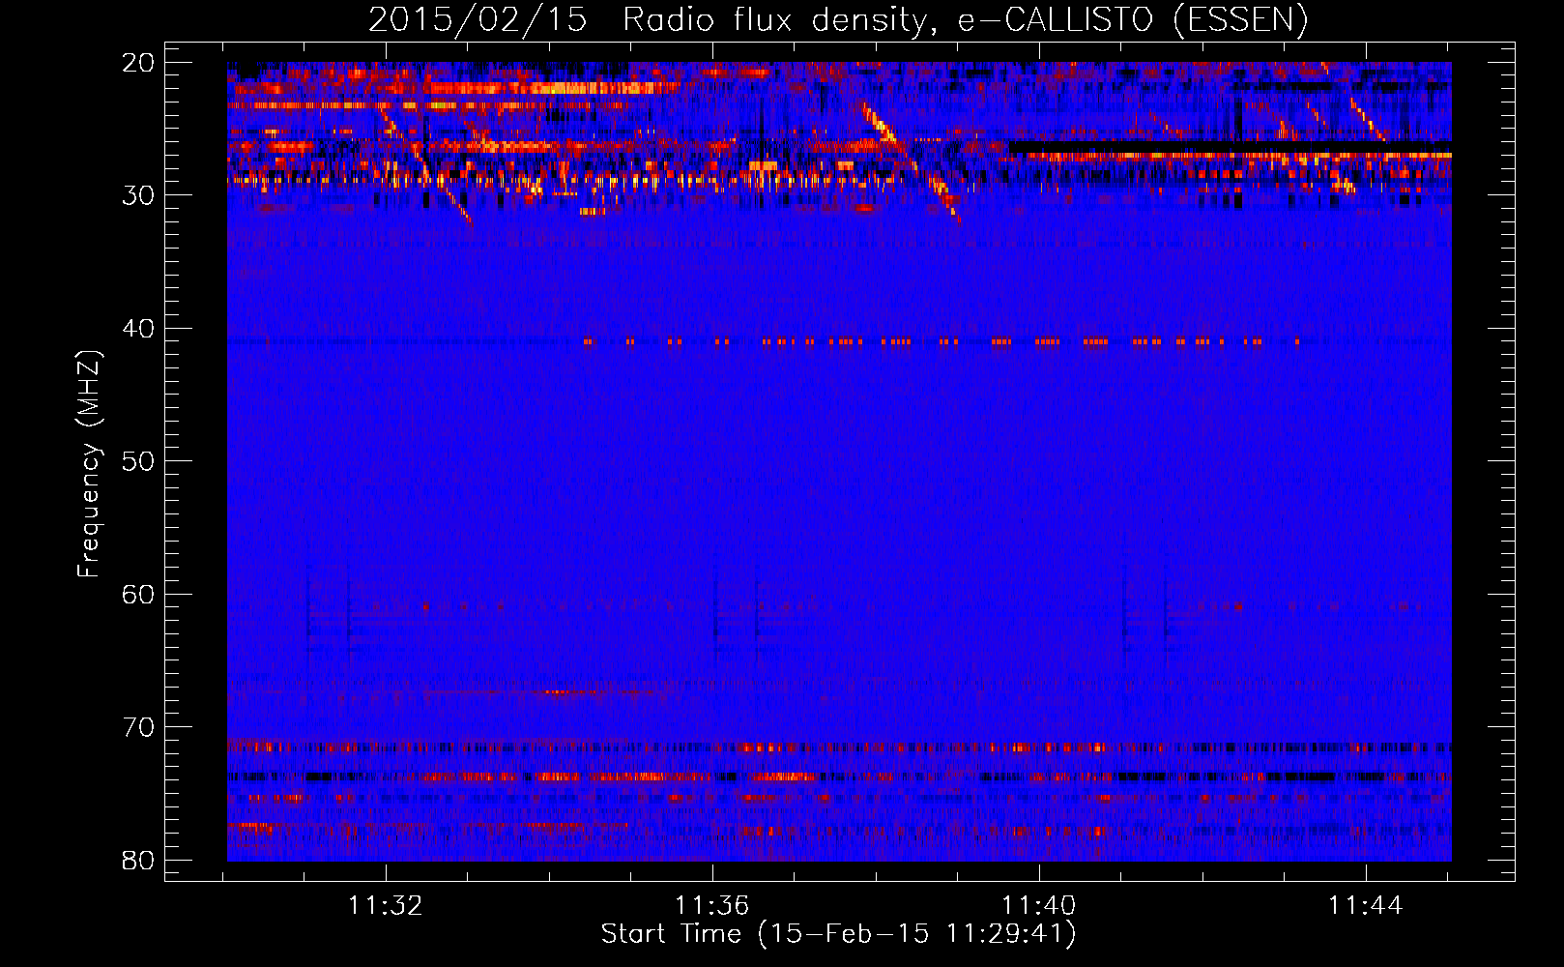1564x967 pixels.
Task: Click the 70 MHz frequency tick label
Action: [x=138, y=727]
